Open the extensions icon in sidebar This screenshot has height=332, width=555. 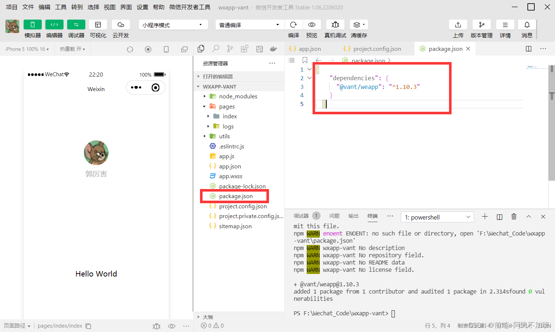(x=245, y=49)
